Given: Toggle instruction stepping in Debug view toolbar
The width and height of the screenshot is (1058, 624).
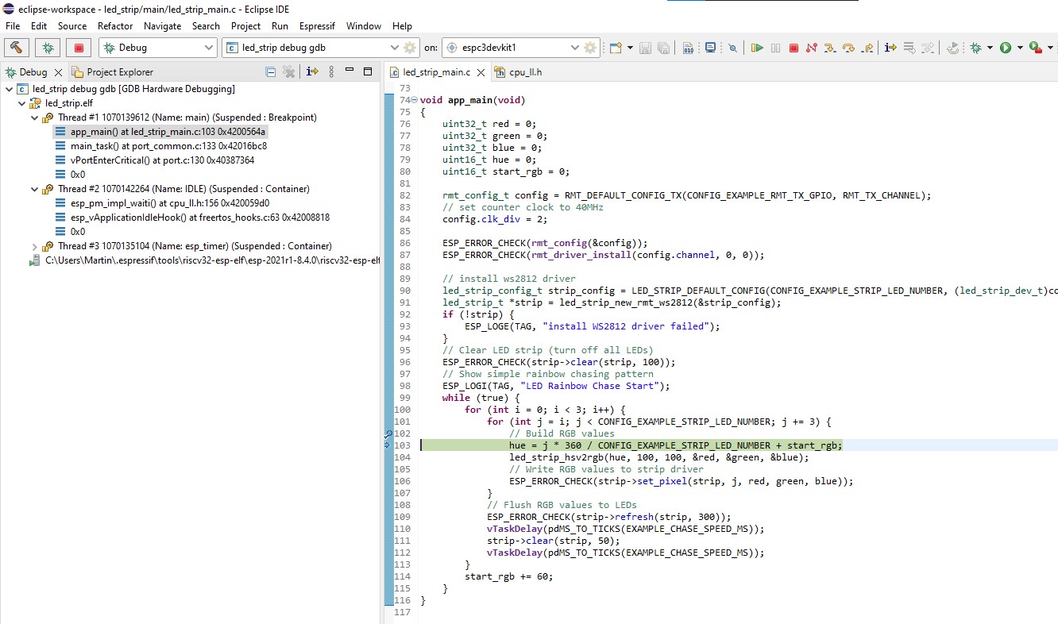Looking at the screenshot, I should tap(312, 71).
